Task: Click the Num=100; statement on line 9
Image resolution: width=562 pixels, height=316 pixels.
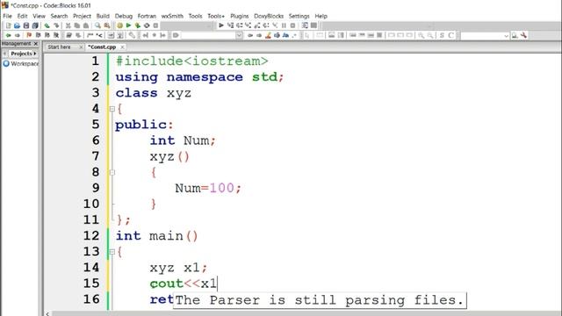Action: (208, 188)
